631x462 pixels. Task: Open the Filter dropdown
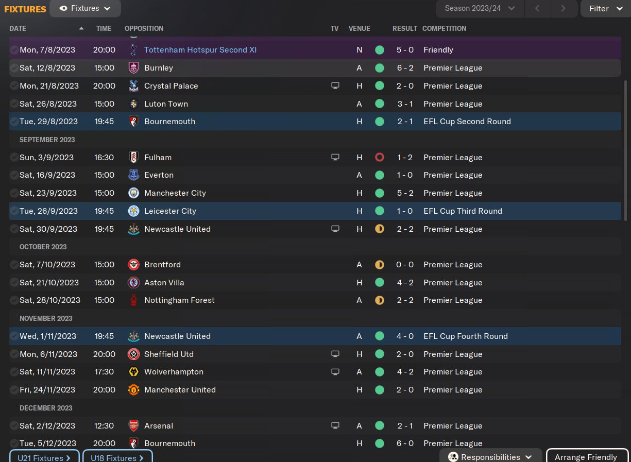605,8
